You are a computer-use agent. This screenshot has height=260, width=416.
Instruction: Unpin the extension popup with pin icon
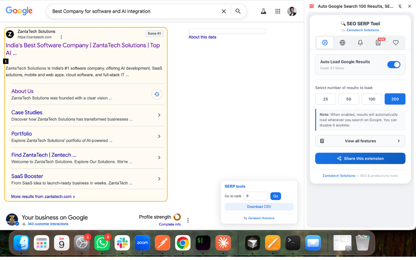point(400,6)
